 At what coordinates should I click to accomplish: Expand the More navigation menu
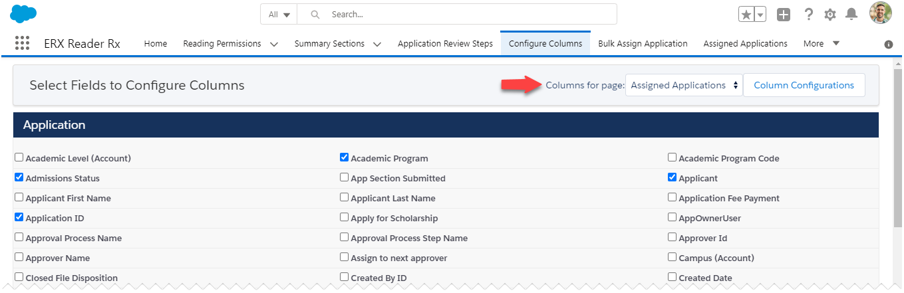pos(822,43)
